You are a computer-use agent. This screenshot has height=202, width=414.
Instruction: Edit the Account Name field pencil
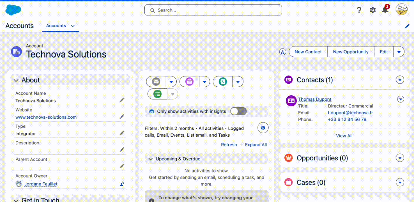[122, 100]
